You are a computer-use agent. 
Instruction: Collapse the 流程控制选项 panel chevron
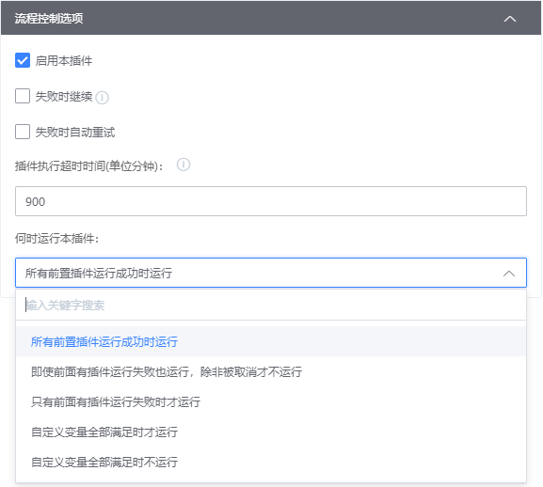coord(510,19)
